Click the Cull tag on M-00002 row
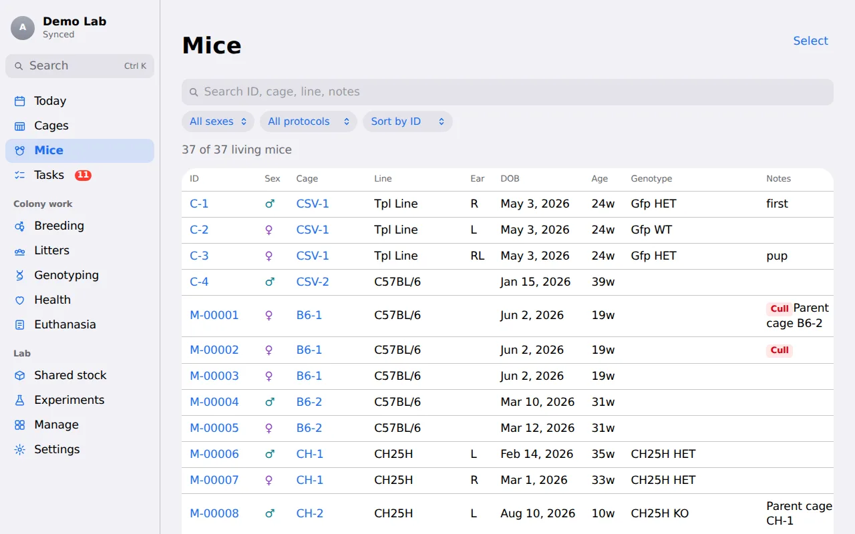The height and width of the screenshot is (534, 855). pos(780,350)
